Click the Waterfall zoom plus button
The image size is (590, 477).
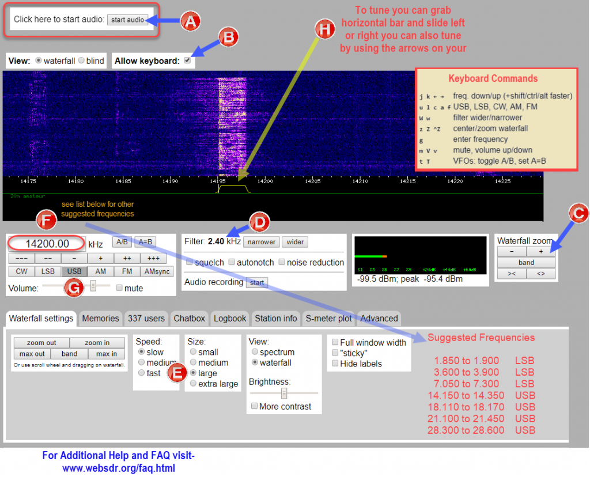[x=540, y=251]
